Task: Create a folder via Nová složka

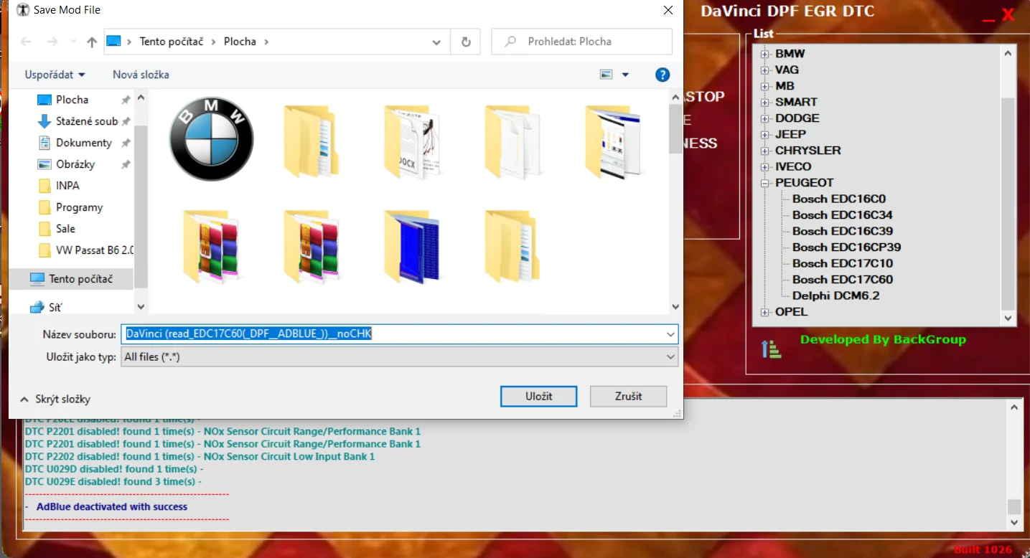Action: (x=139, y=75)
